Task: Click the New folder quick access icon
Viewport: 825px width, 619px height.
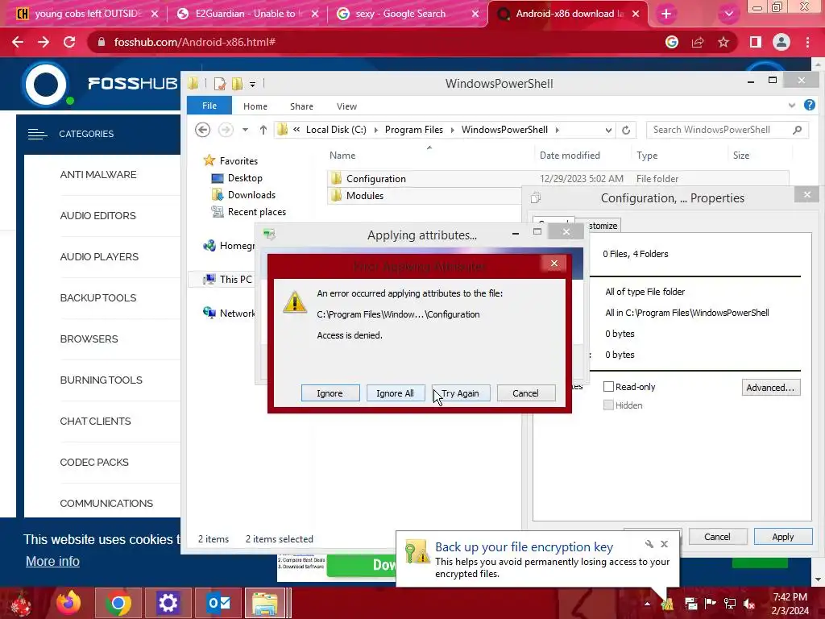Action: point(238,83)
